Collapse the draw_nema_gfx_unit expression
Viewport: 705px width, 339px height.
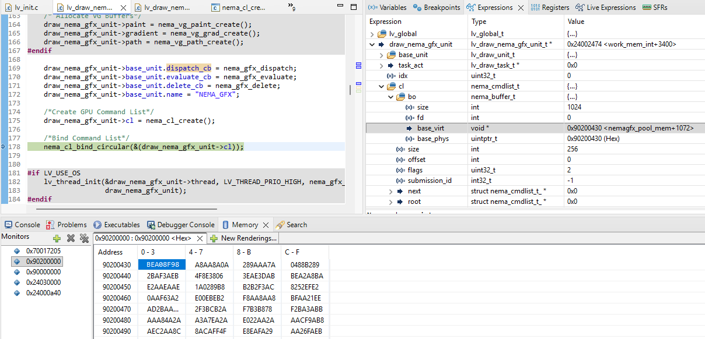tap(372, 44)
